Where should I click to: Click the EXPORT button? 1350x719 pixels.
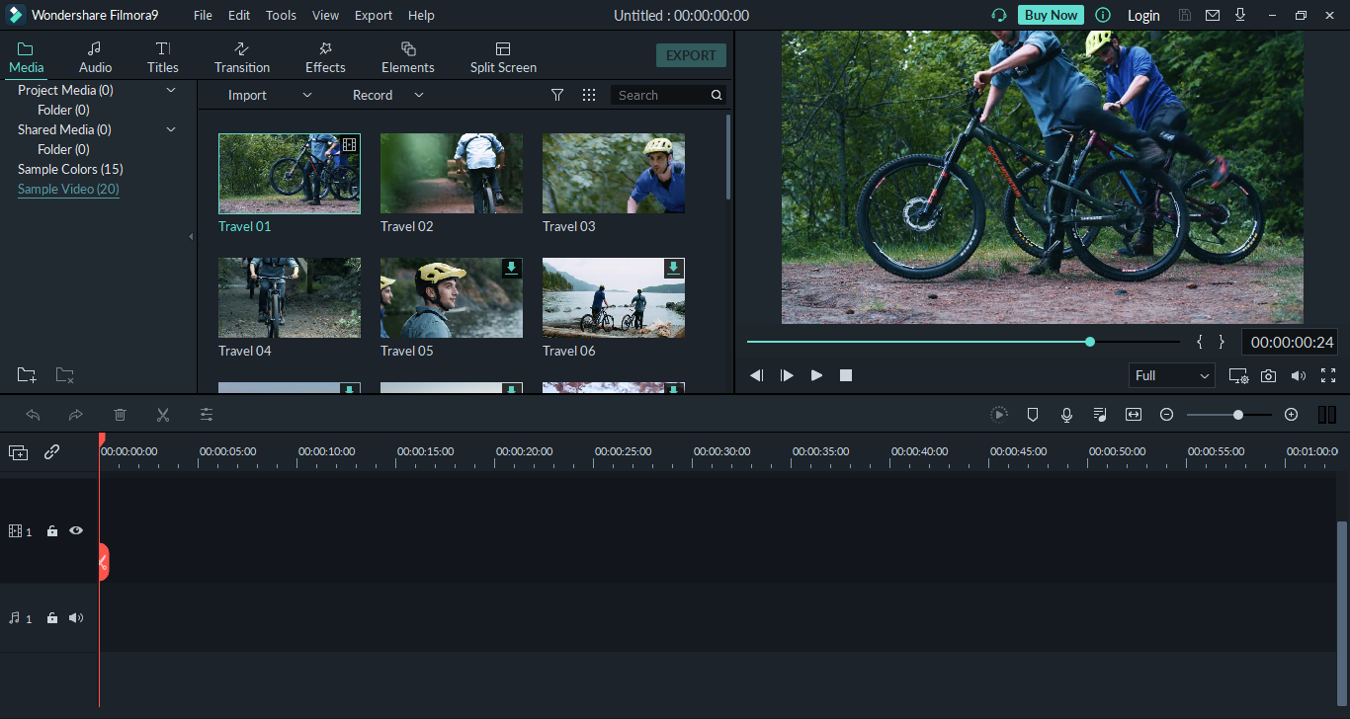(691, 55)
